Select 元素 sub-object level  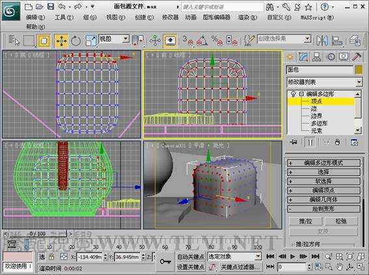[316, 131]
